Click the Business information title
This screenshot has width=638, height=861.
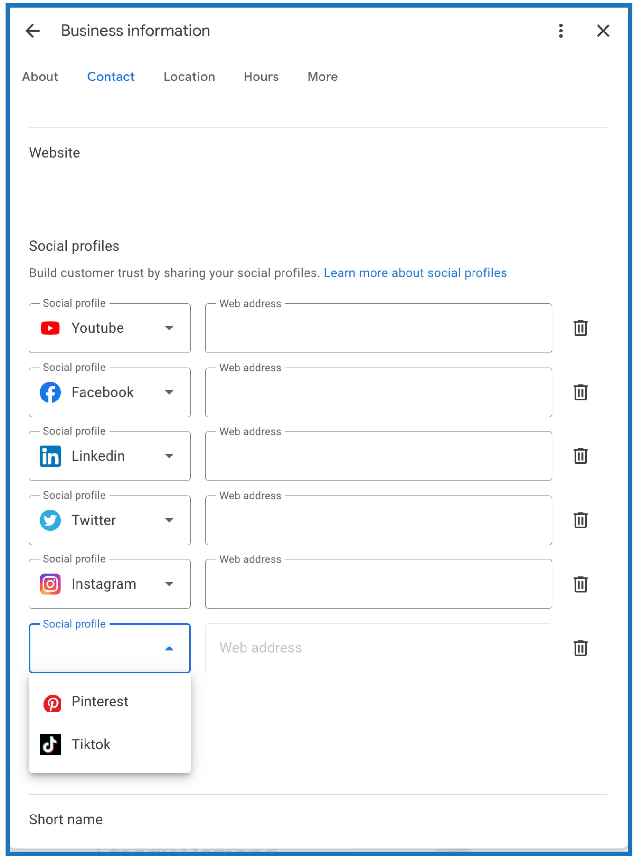pos(136,31)
